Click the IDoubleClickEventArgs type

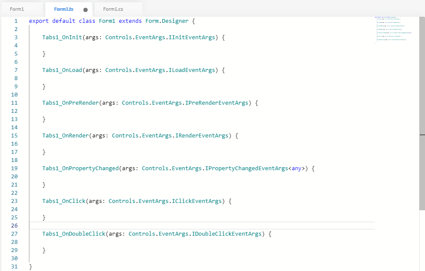click(227, 234)
